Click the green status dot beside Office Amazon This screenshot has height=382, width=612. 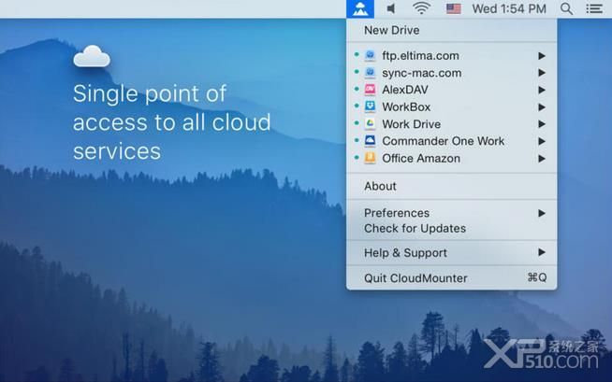(x=357, y=158)
